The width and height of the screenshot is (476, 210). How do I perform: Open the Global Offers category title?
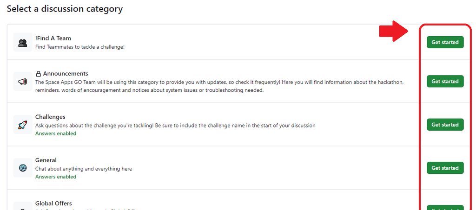point(53,204)
